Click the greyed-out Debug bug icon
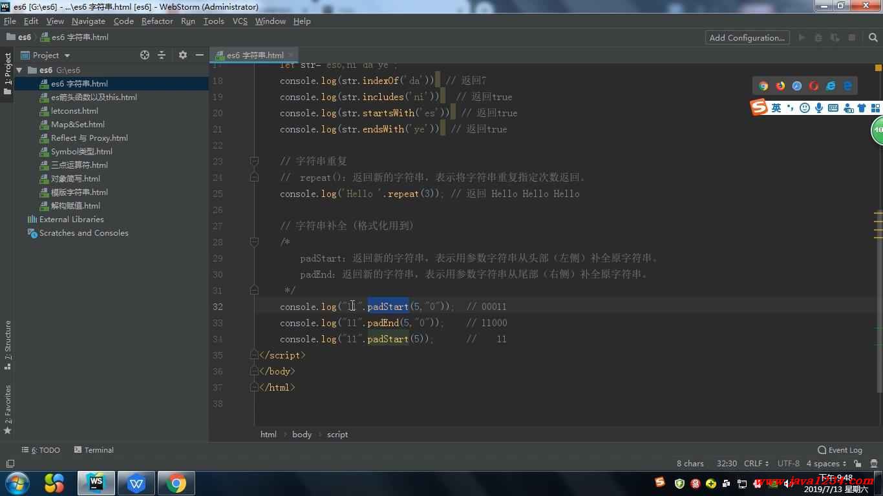The width and height of the screenshot is (883, 496). point(818,37)
